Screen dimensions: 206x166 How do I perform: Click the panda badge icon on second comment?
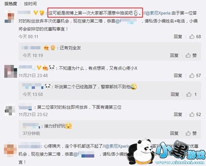[x=52, y=68]
